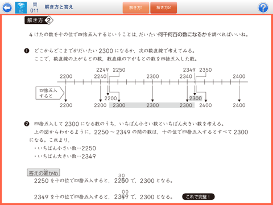Select the 問 011 question number

(35, 8)
